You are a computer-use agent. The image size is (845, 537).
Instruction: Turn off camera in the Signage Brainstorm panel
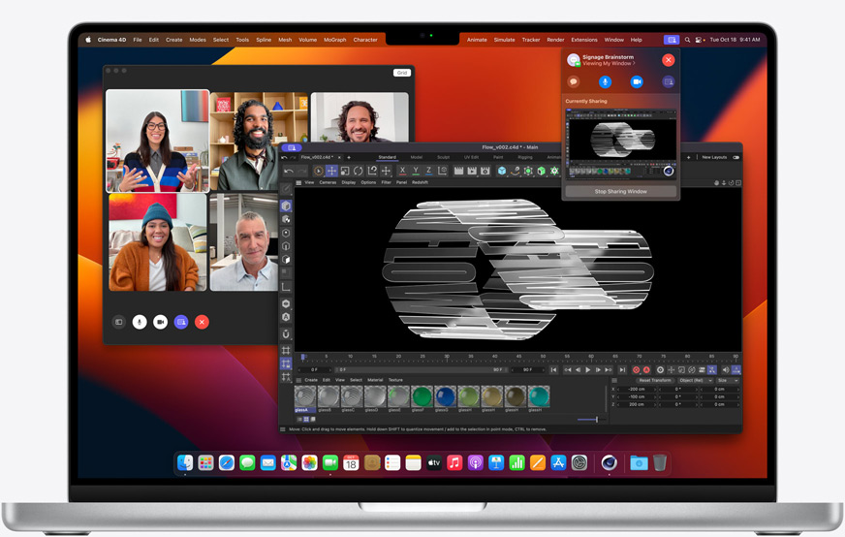tap(637, 82)
